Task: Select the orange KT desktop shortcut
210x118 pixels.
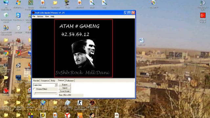Action: pos(80,115)
